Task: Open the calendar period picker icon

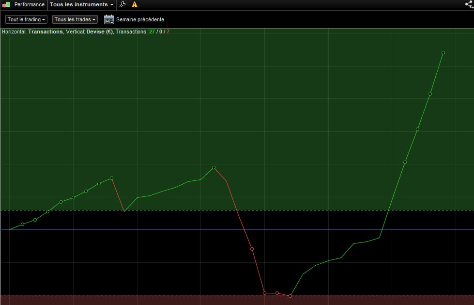Action: coord(109,19)
